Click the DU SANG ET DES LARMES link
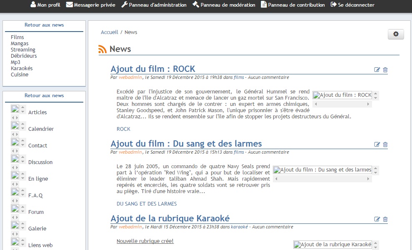The image size is (412, 250). click(147, 204)
